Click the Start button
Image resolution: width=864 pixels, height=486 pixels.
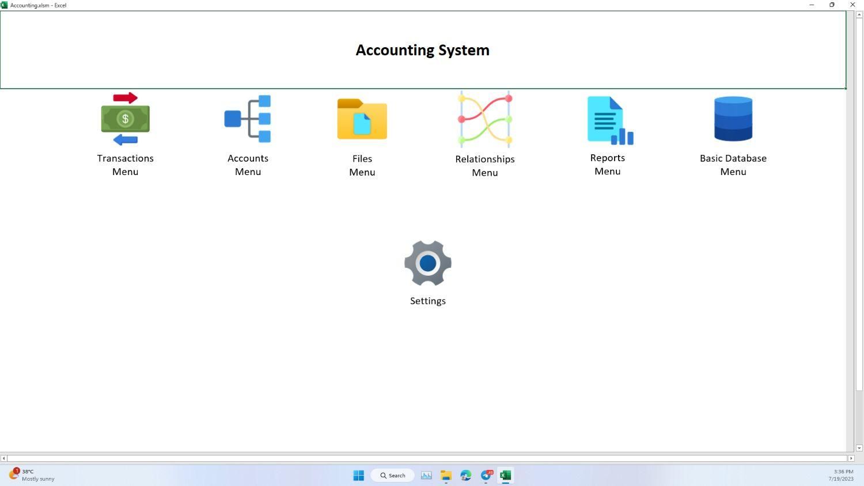point(358,475)
